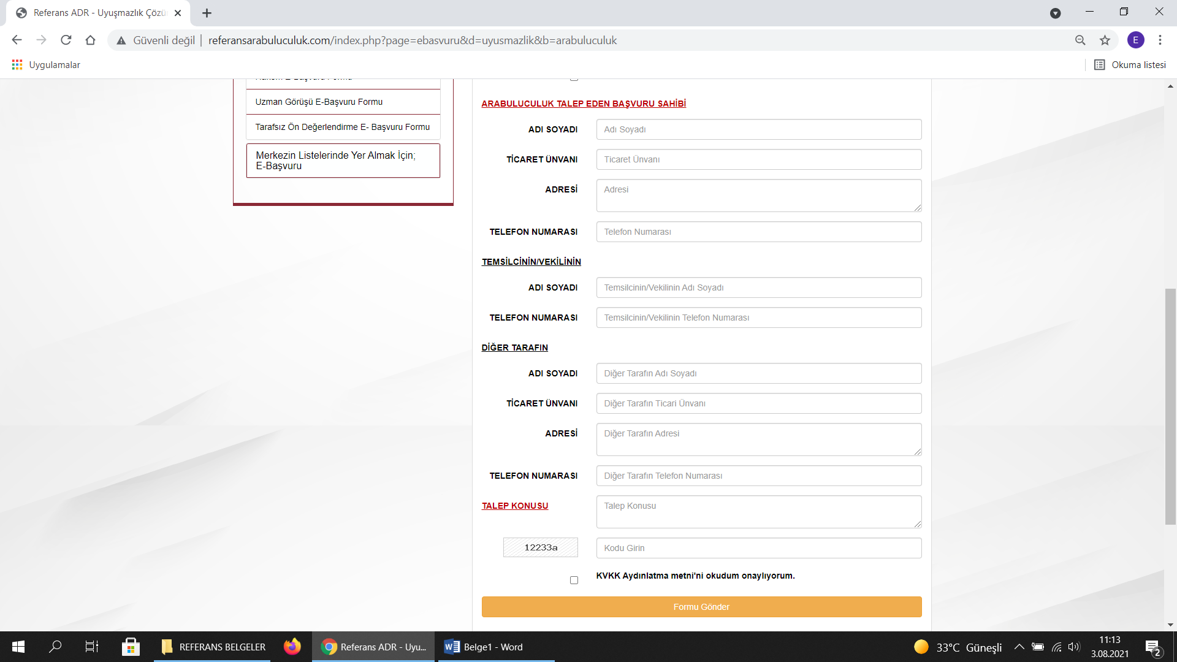Open Okuma listesi reading list
1177x662 pixels.
[x=1130, y=65]
